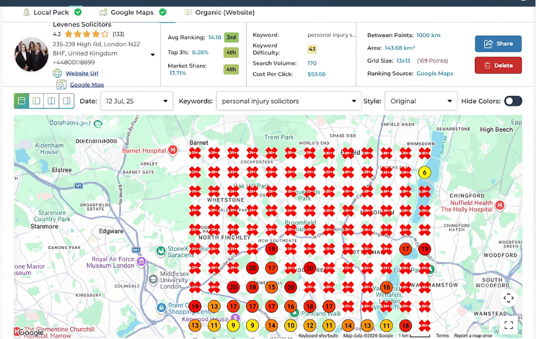Share this ranking report
539x339 pixels.
[x=498, y=43]
